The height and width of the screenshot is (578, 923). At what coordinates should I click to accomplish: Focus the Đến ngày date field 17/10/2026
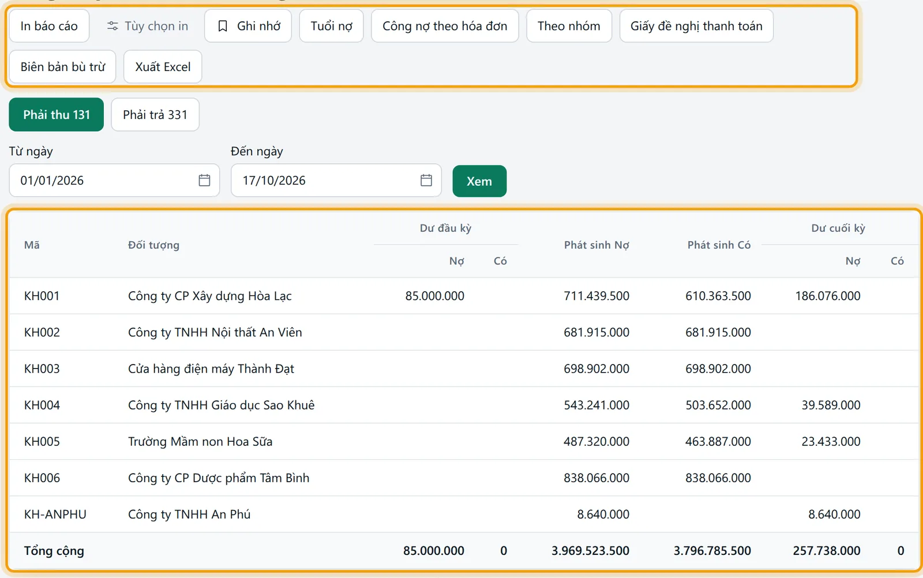click(x=336, y=181)
